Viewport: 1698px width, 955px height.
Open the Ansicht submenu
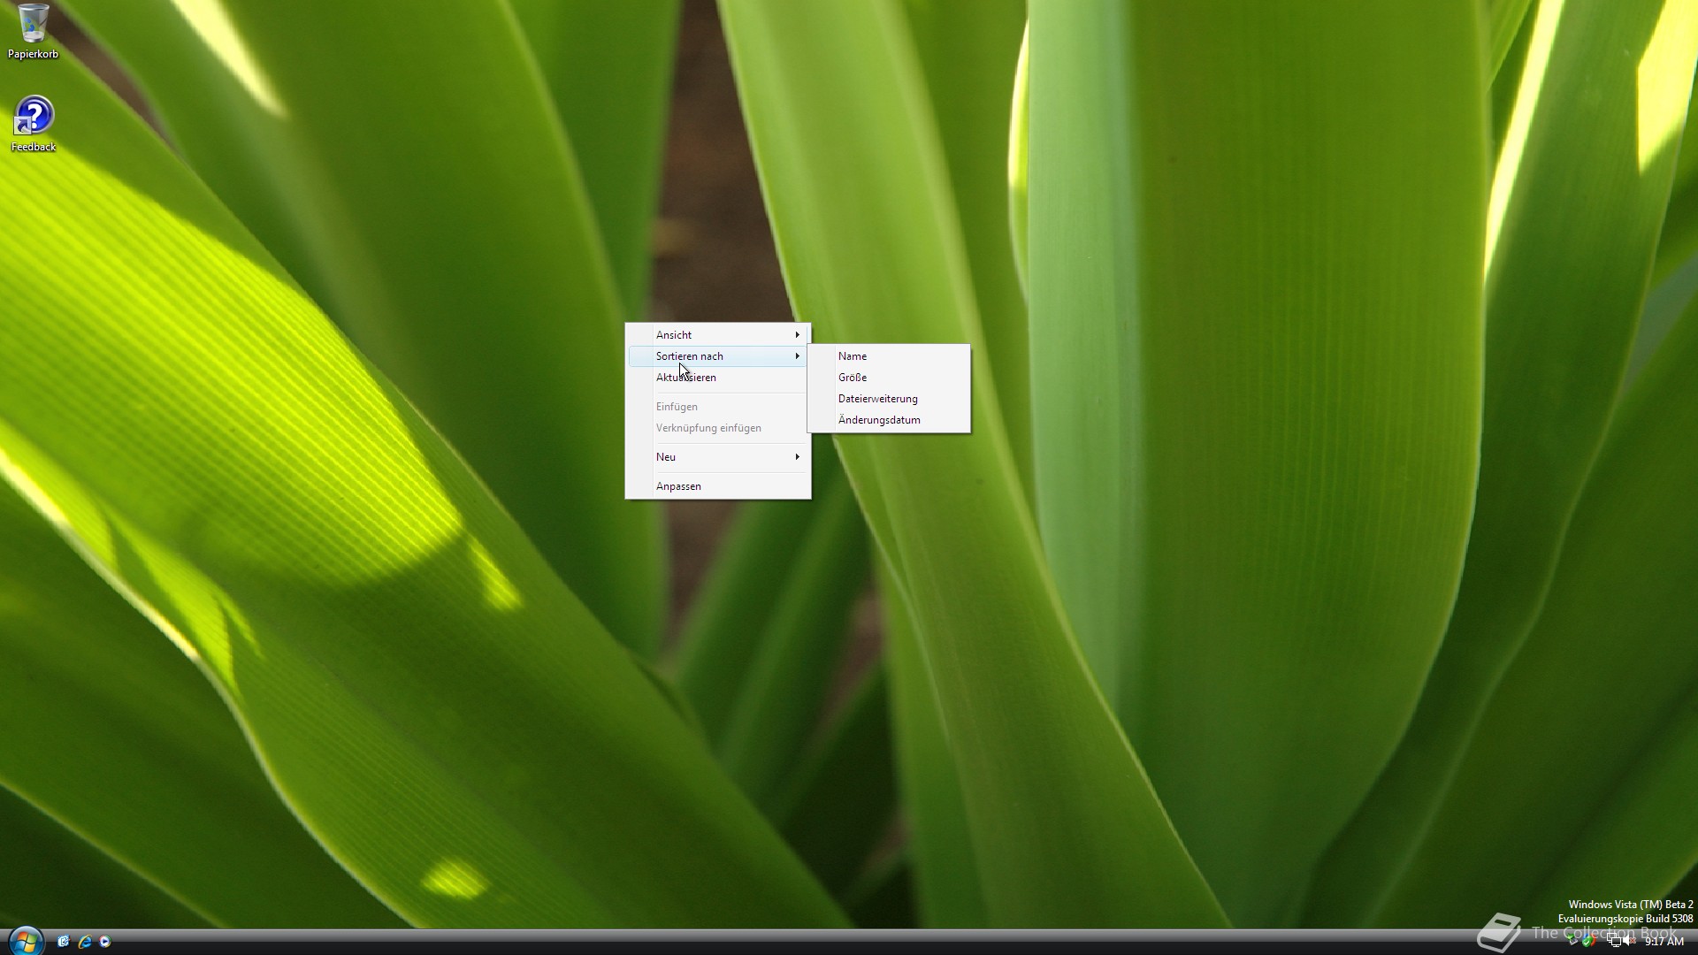click(x=718, y=335)
